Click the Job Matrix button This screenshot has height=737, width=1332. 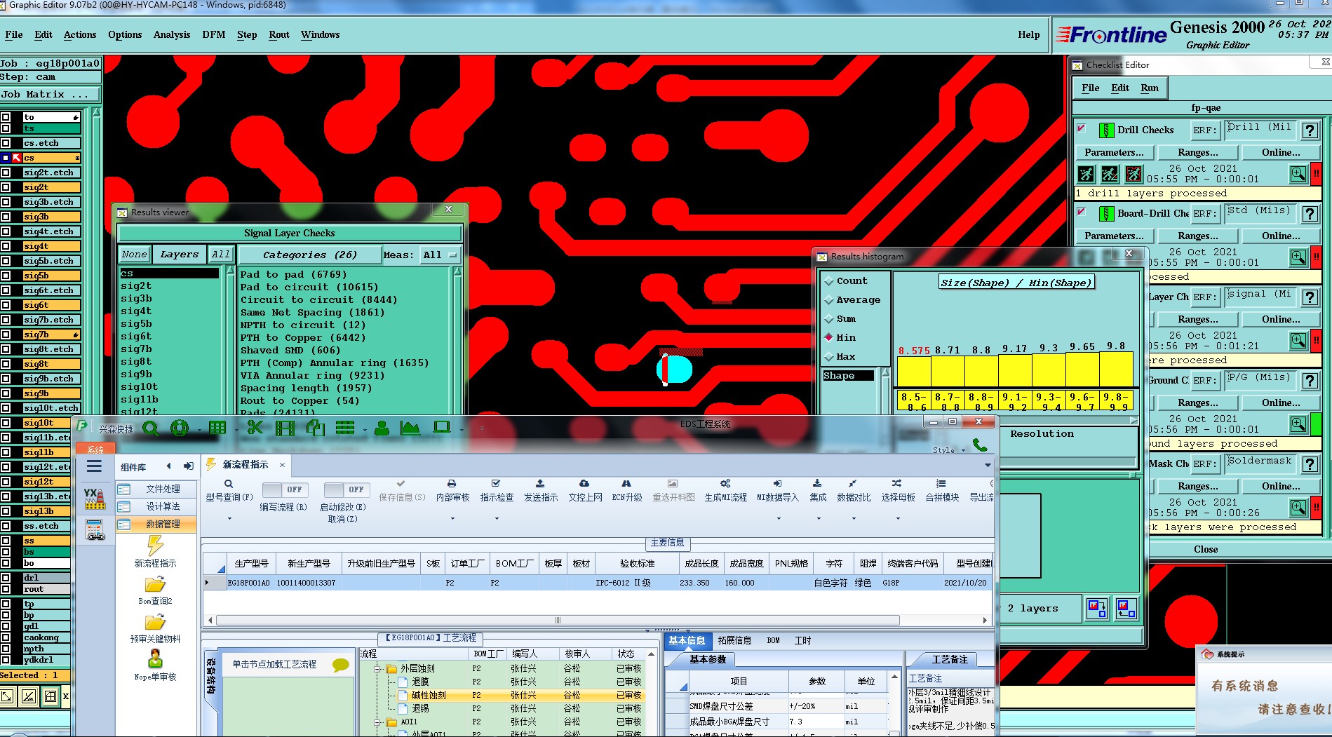click(51, 94)
